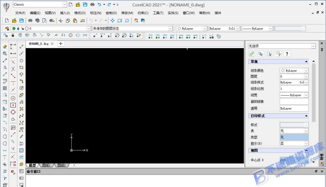Click the 超级链接 input field
This screenshot has width=326, height=187.
click(x=294, y=102)
